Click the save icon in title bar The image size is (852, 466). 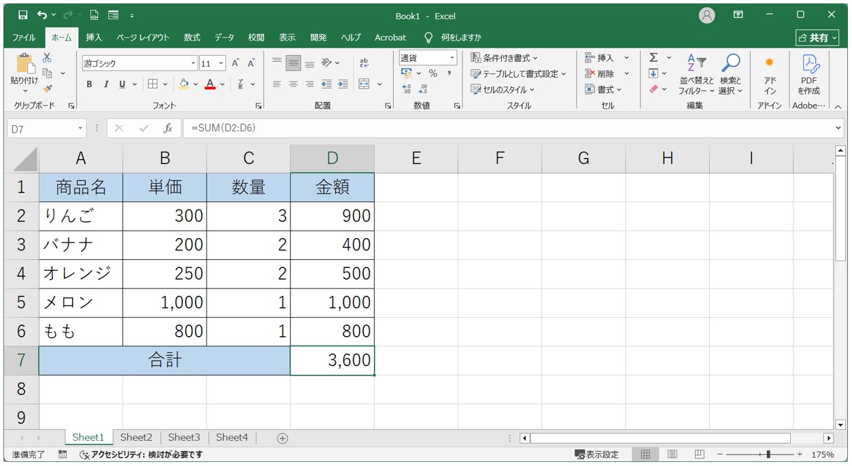[23, 15]
